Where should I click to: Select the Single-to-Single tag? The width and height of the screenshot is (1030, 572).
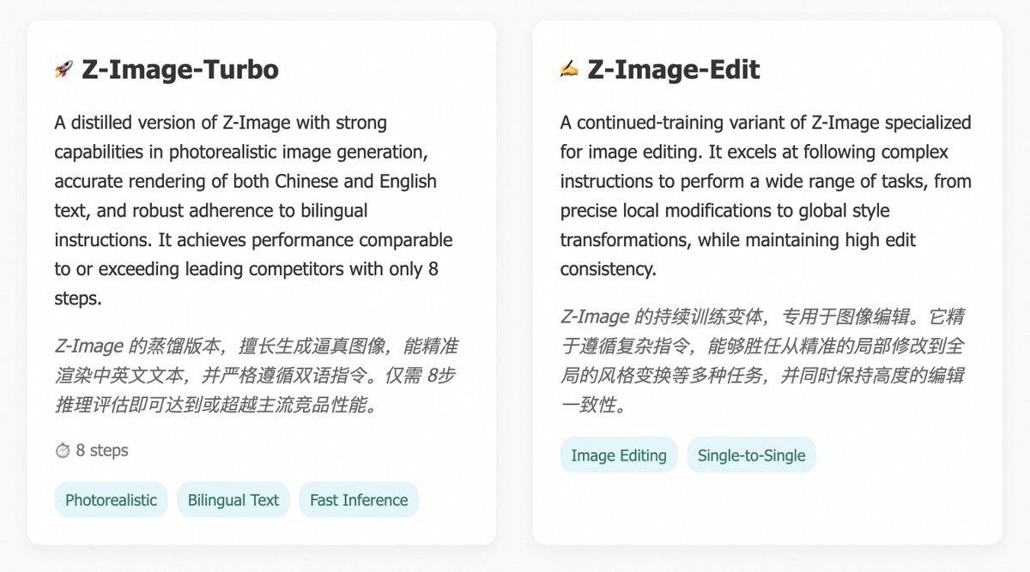[x=751, y=455]
